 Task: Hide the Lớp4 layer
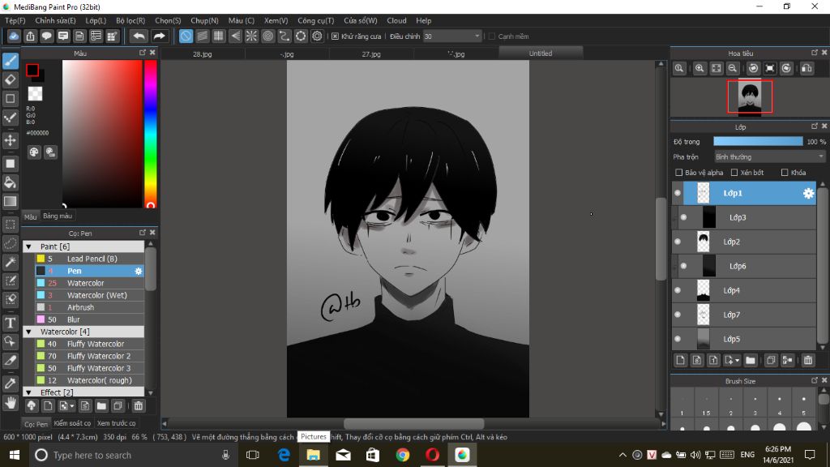[678, 290]
